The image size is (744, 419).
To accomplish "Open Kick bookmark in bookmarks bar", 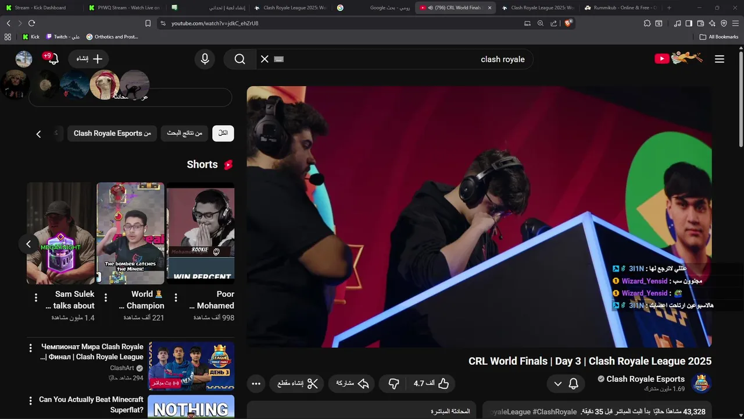I will [31, 37].
